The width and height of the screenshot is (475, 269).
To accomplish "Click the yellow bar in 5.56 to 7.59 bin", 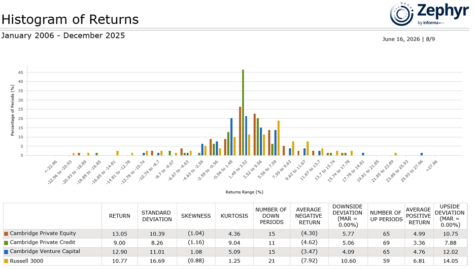I will (x=279, y=138).
